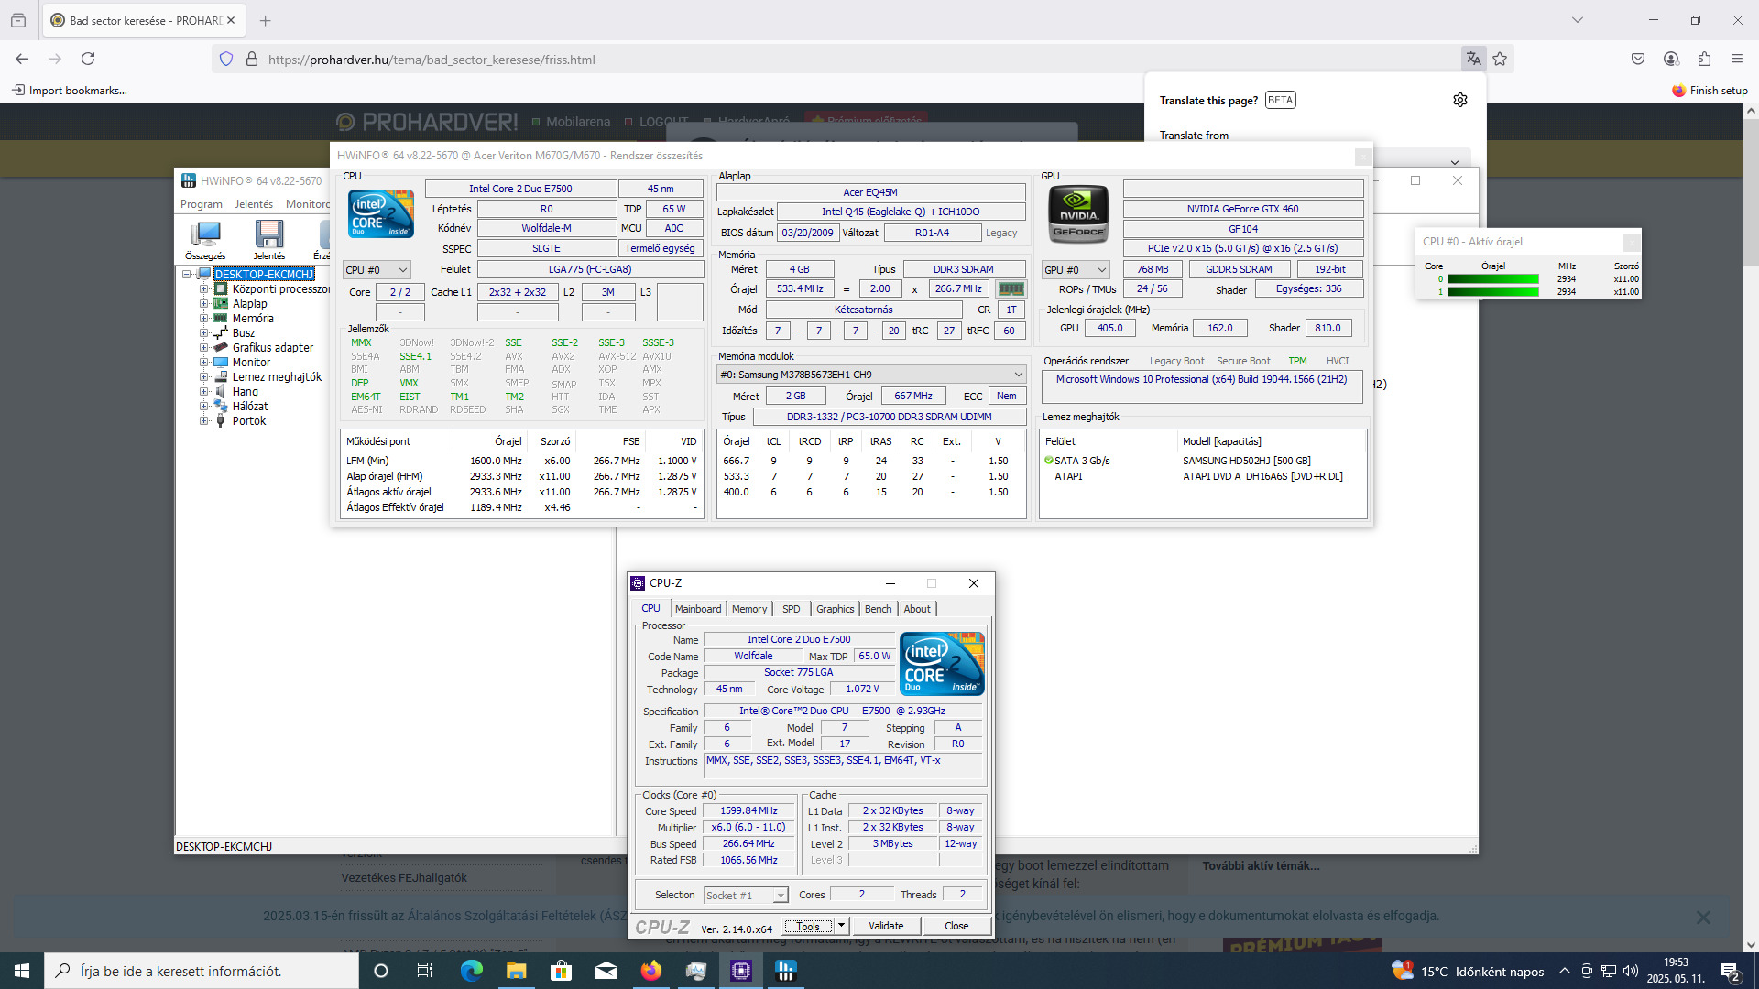Click the memory chip icon beside 266.7 MHz
The width and height of the screenshot is (1759, 989).
(x=1011, y=289)
